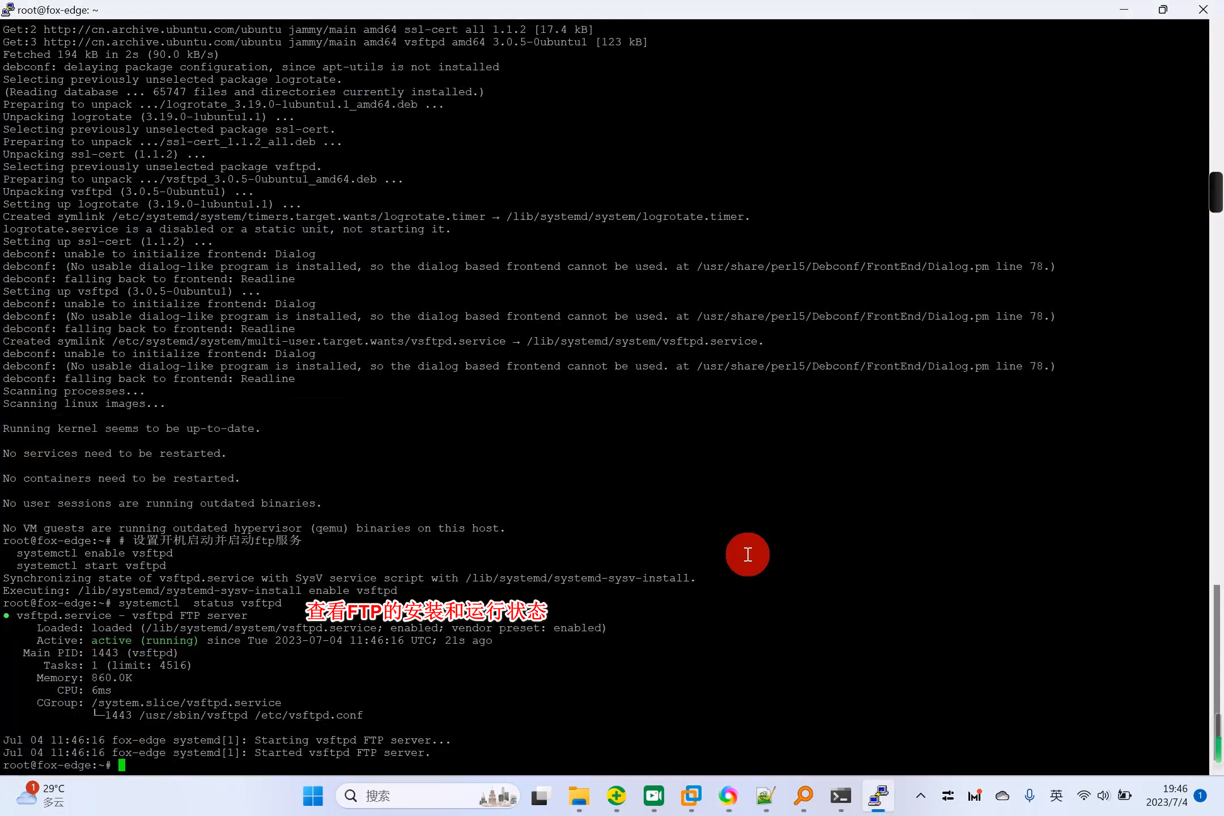Close the root@fox-edge PuTTY window

[1203, 10]
